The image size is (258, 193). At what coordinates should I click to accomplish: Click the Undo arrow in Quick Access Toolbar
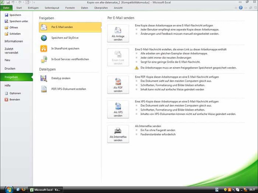pos(13,2)
